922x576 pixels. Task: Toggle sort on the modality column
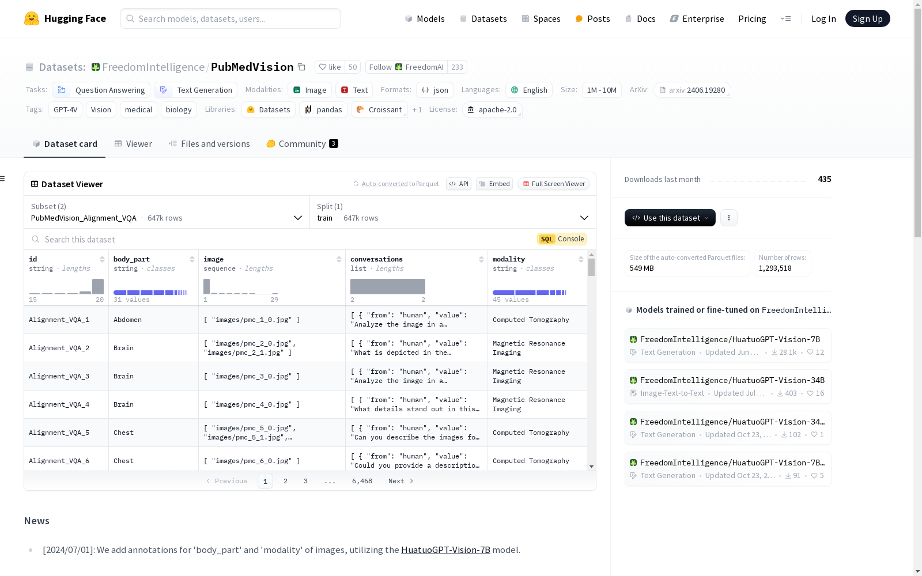tap(581, 259)
